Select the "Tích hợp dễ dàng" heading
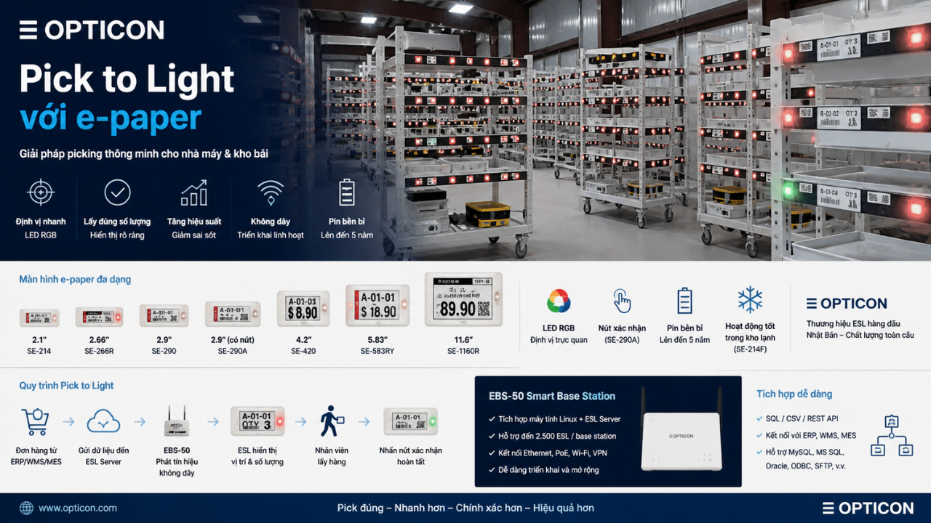The height and width of the screenshot is (523, 931). click(x=794, y=394)
